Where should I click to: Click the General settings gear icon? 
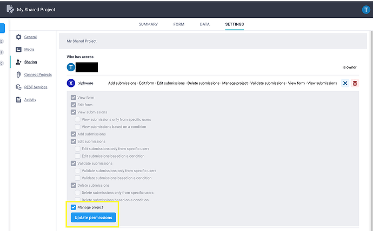pyautogui.click(x=18, y=37)
